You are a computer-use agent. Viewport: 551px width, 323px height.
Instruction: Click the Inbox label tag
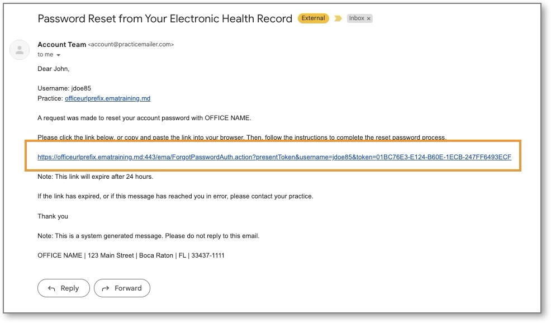(x=356, y=18)
